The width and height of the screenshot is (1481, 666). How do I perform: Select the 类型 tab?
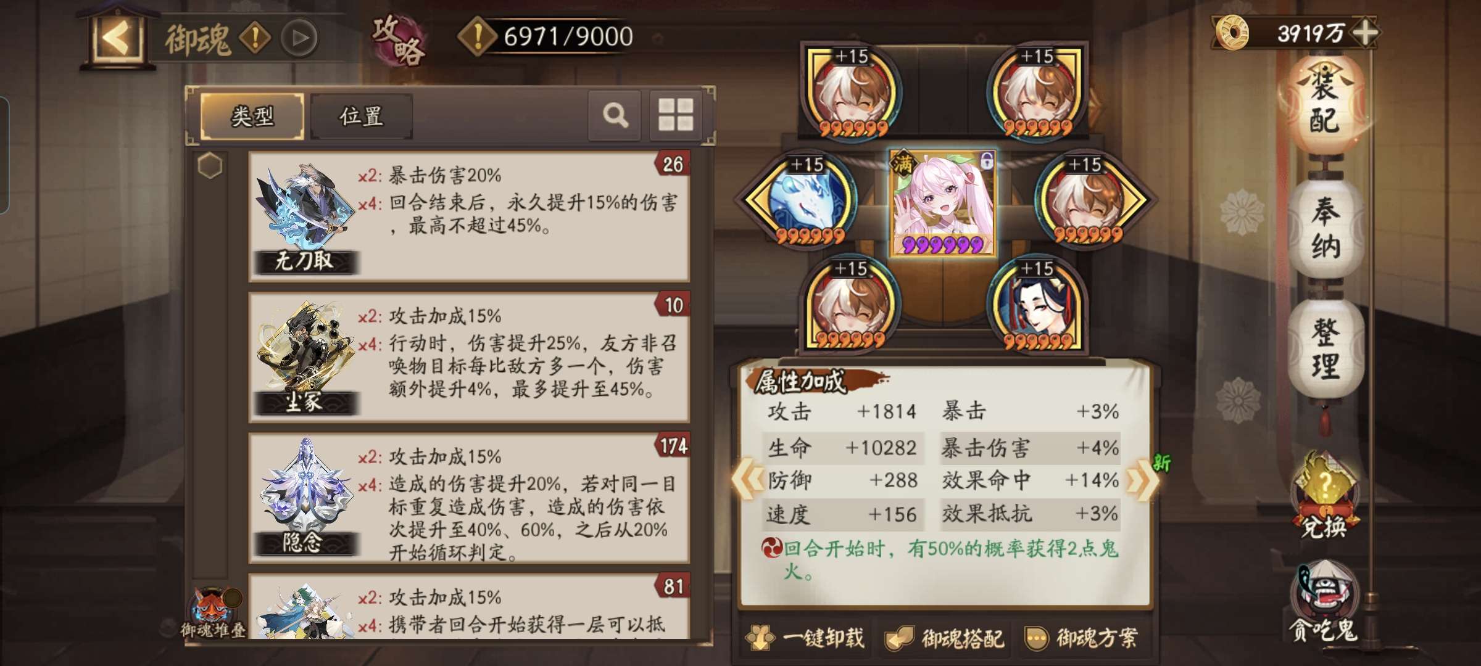point(252,116)
